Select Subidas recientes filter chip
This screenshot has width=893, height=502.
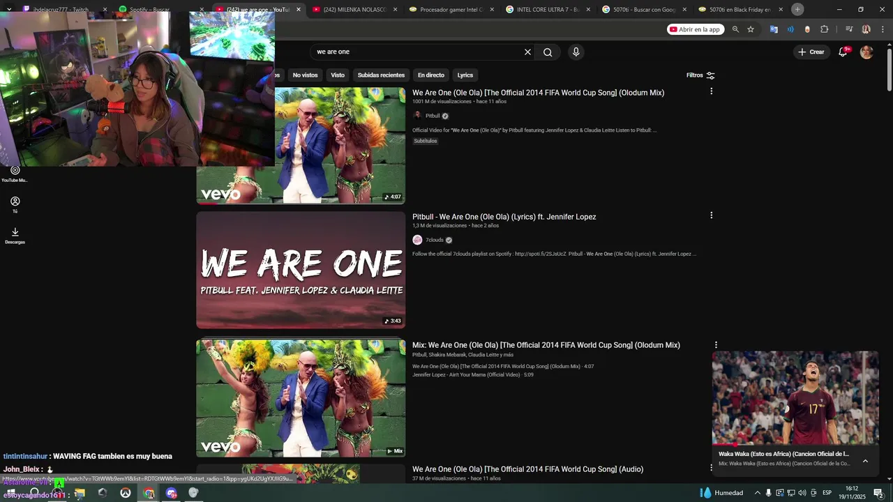pyautogui.click(x=381, y=75)
